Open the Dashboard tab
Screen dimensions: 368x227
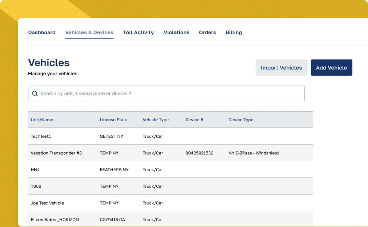pyautogui.click(x=42, y=32)
